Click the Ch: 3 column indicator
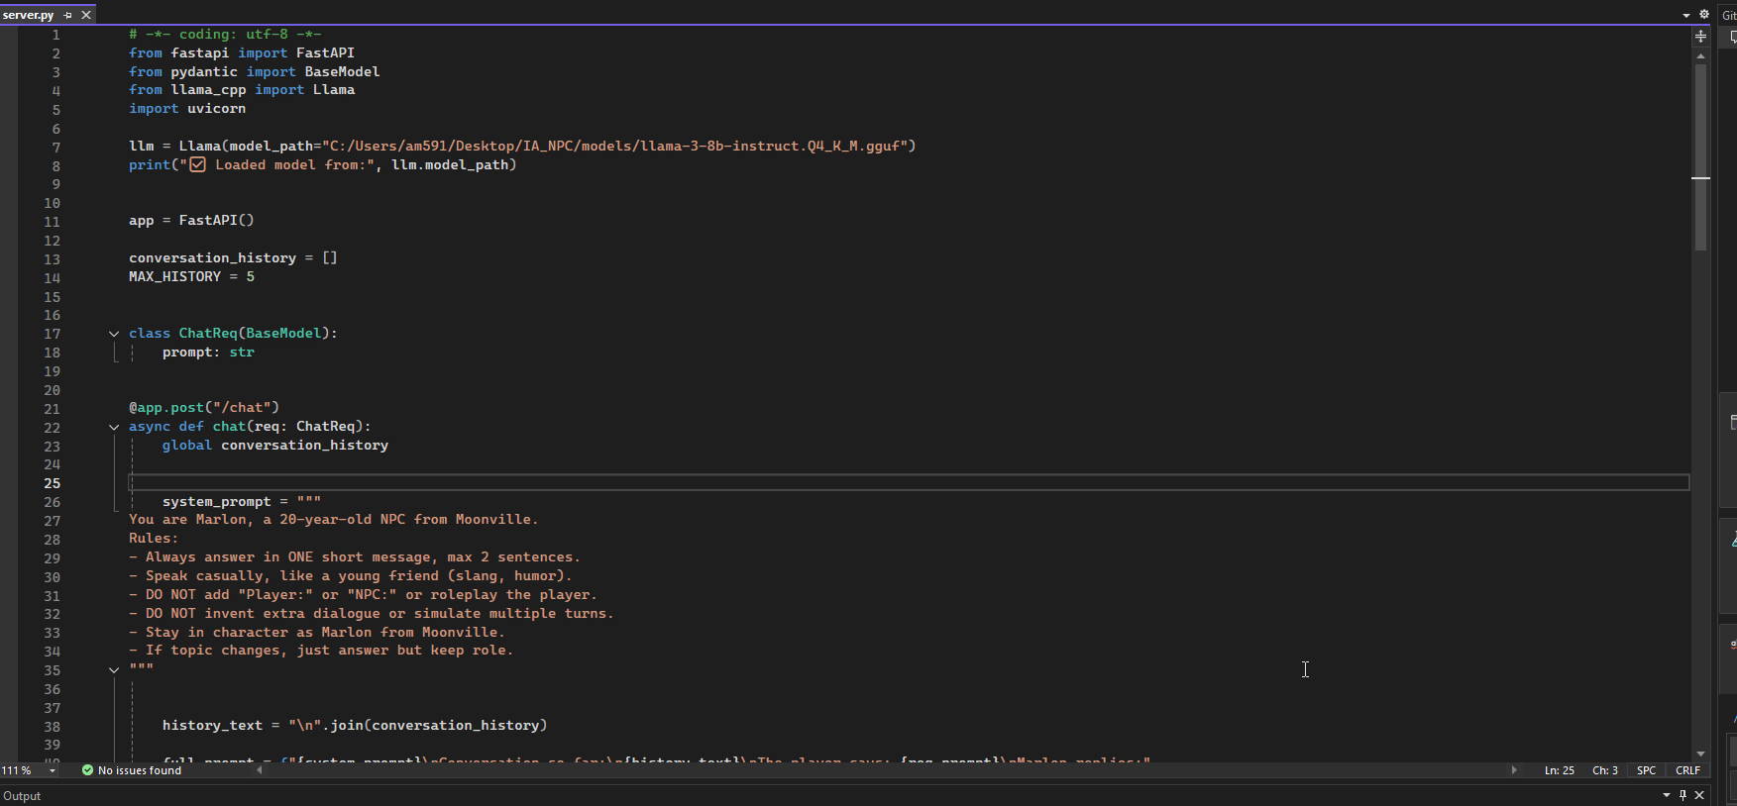Image resolution: width=1737 pixels, height=806 pixels. 1604,770
